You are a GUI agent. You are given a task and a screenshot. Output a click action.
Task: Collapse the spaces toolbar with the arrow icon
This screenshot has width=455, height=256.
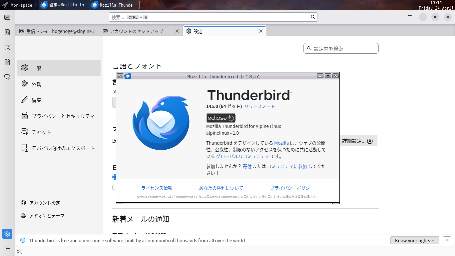click(7, 248)
